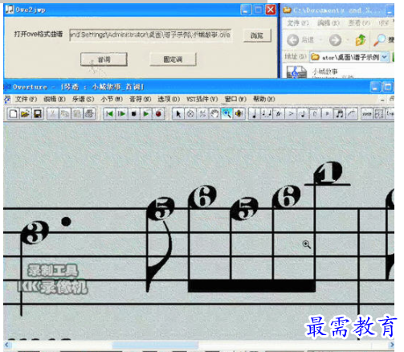404x352 pixels.
Task: Open the 文件 menu in Overture
Action: coord(26,100)
